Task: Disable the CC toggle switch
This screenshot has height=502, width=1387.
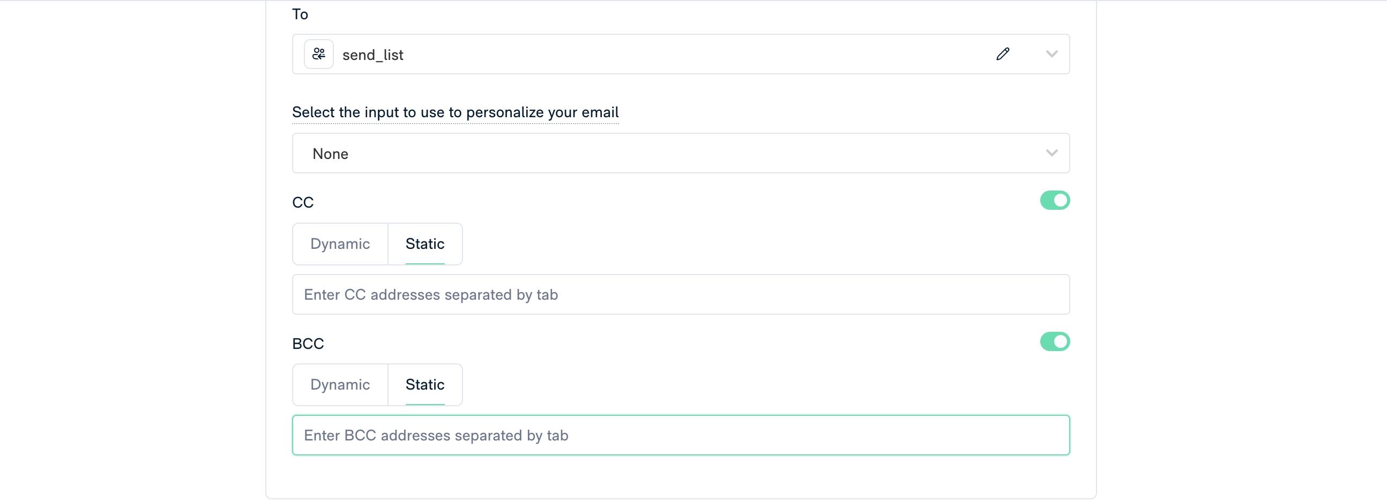Action: pyautogui.click(x=1055, y=201)
